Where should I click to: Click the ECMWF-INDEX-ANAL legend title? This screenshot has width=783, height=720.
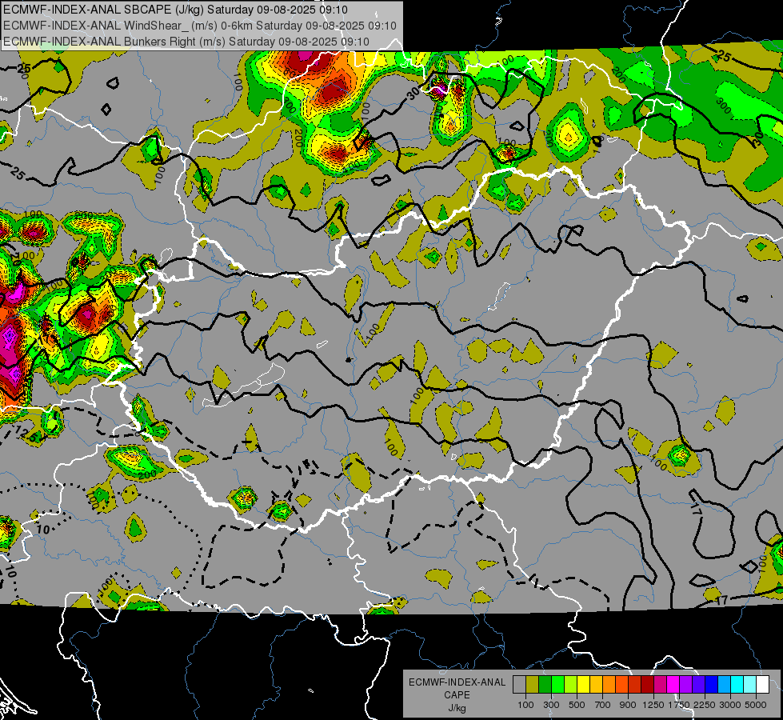457,682
